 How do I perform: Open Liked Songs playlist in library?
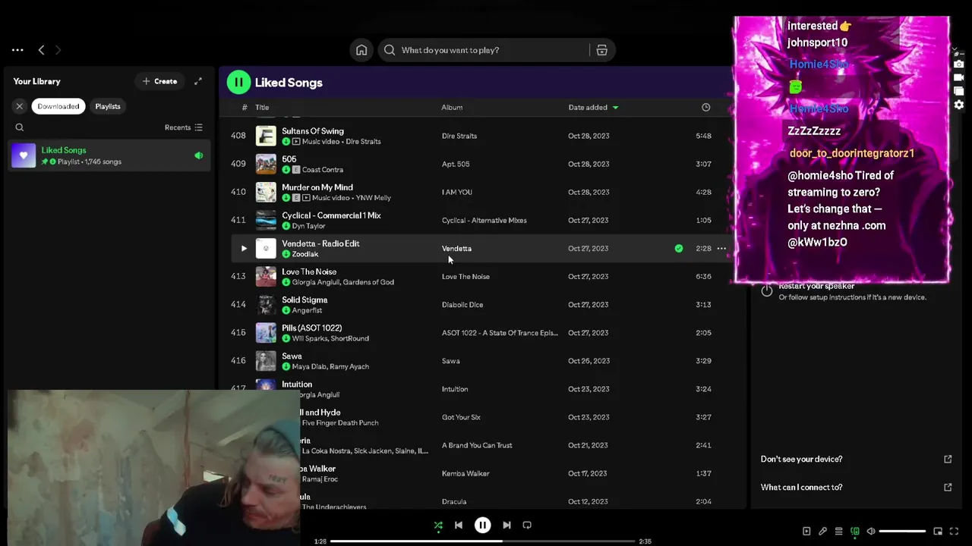[109, 155]
